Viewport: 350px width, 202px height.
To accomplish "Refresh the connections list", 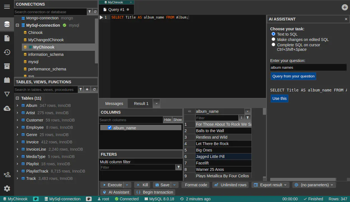I will [x=95, y=12].
